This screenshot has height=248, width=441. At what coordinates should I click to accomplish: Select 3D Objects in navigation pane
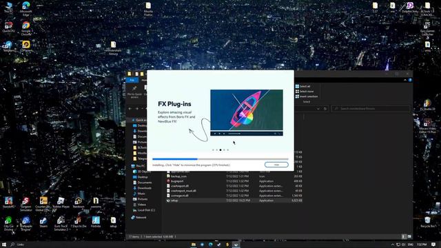coord(142,172)
